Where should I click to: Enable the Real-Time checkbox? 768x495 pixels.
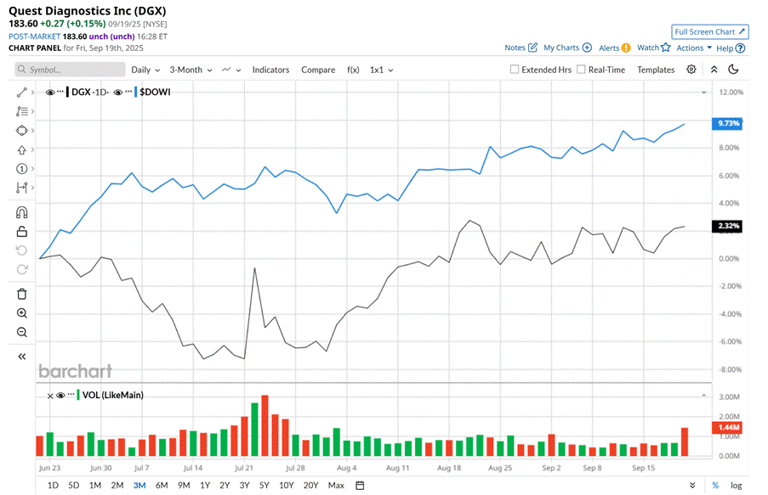(581, 70)
